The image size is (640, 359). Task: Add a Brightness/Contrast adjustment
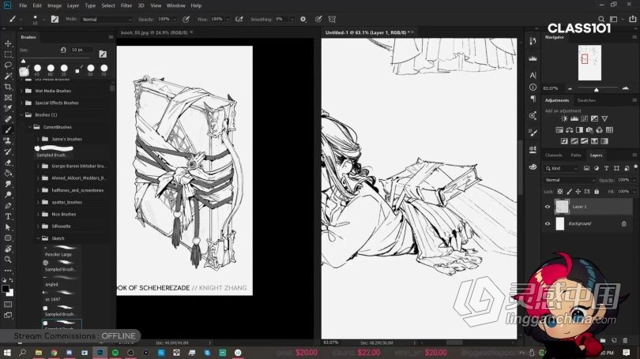click(x=564, y=118)
